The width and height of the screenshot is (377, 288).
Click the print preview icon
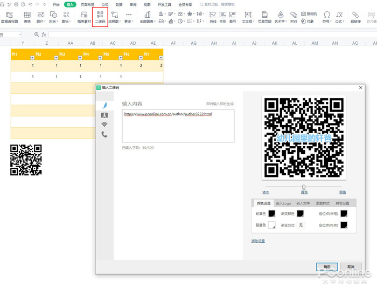pyautogui.click(x=23, y=4)
